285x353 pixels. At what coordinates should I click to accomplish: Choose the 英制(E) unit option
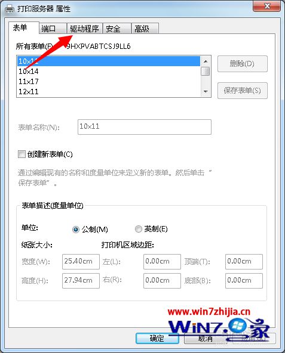[139, 229]
